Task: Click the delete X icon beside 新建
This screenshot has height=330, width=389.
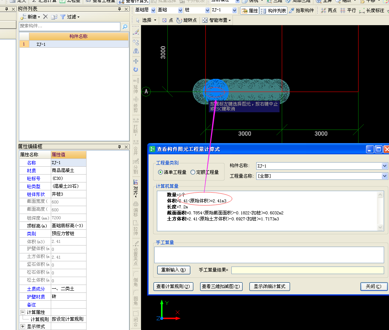Action: [46, 17]
